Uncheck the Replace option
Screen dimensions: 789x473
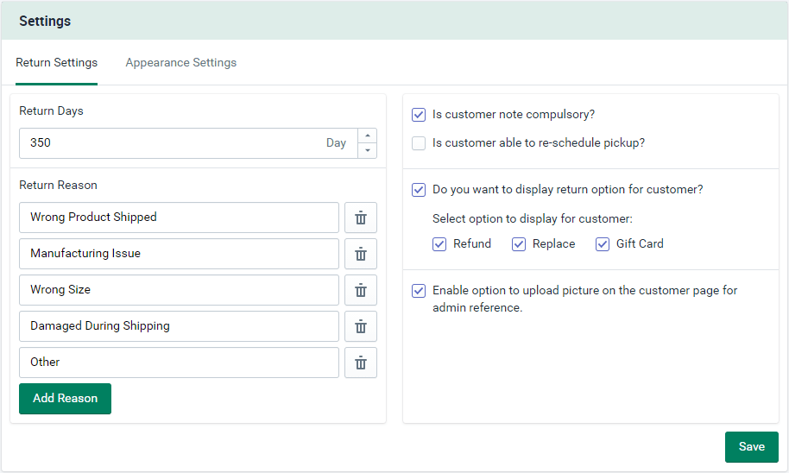coord(519,244)
